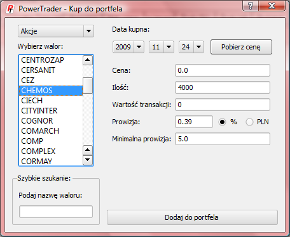
Task: Focus the Prowizja field showing 0.39
Action: [x=194, y=122]
